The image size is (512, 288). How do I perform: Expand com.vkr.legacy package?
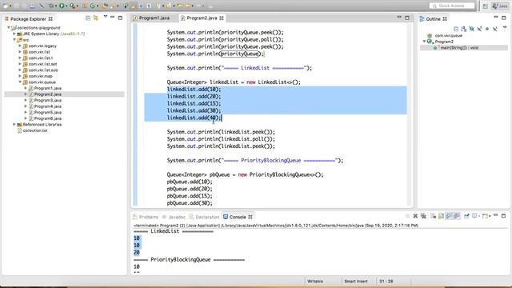point(20,46)
